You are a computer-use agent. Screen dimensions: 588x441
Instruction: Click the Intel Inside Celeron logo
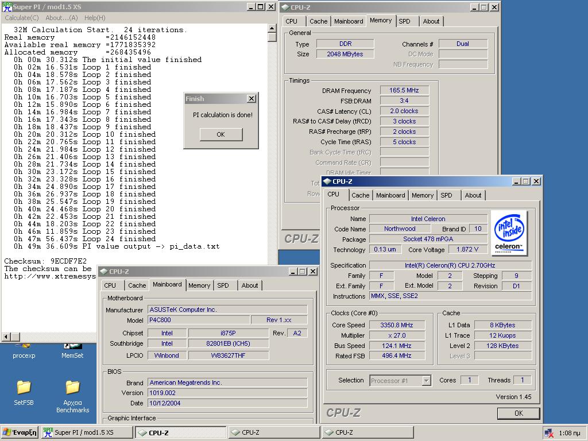tap(509, 233)
